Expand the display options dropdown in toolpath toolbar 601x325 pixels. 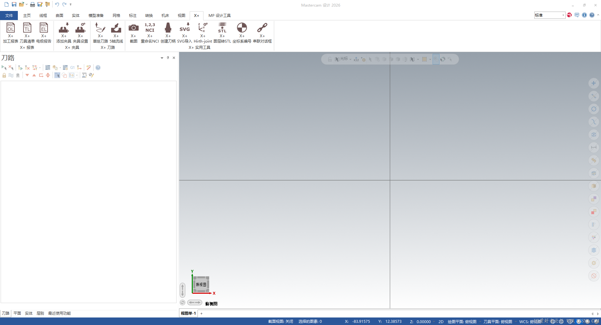[x=77, y=75]
